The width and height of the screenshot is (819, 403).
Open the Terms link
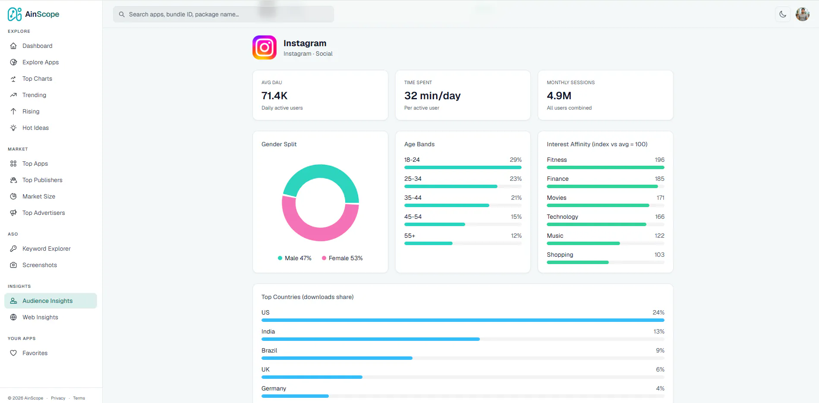[79, 398]
